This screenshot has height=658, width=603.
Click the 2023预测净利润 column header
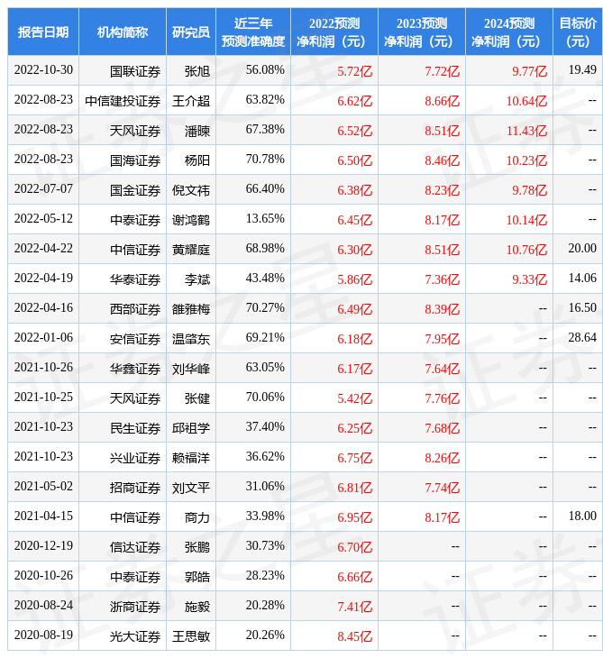(x=422, y=32)
